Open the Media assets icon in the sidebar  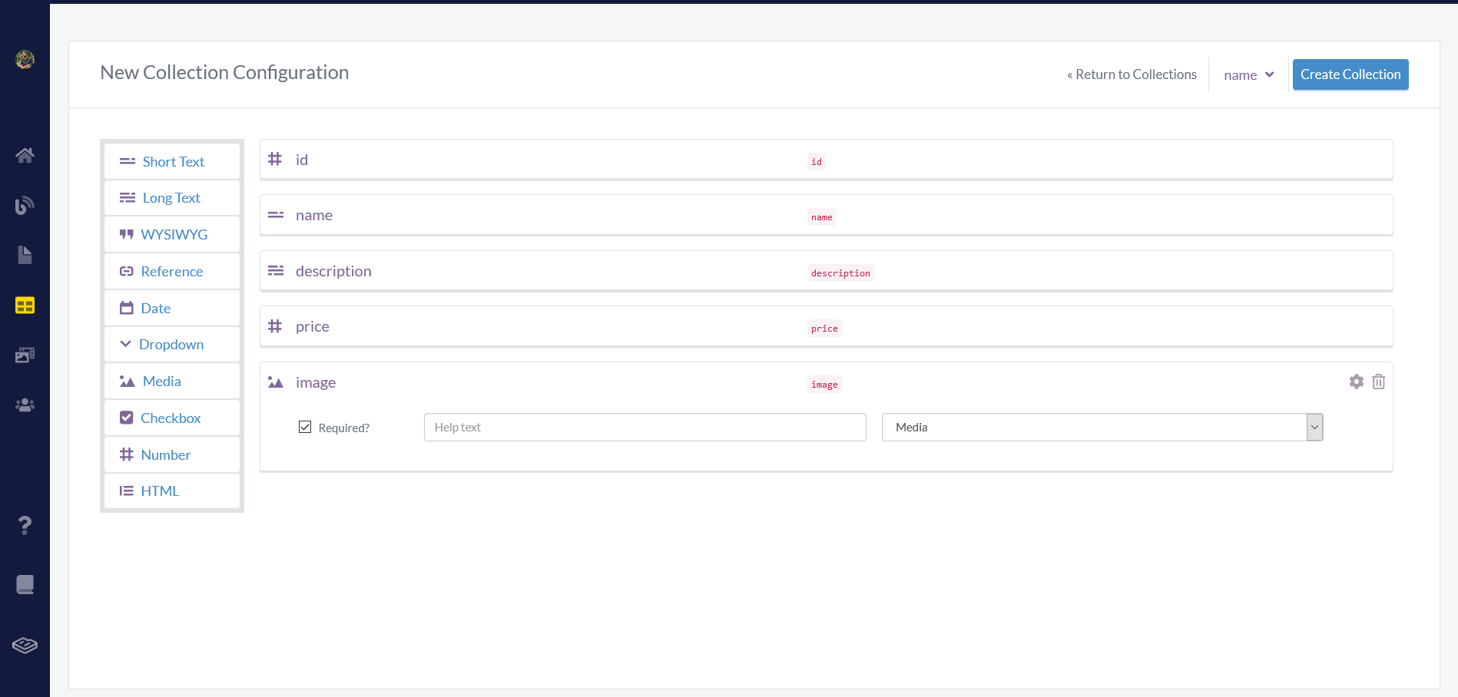click(x=25, y=354)
